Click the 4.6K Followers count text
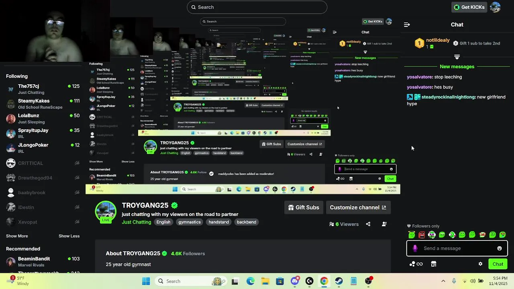 coord(188,254)
